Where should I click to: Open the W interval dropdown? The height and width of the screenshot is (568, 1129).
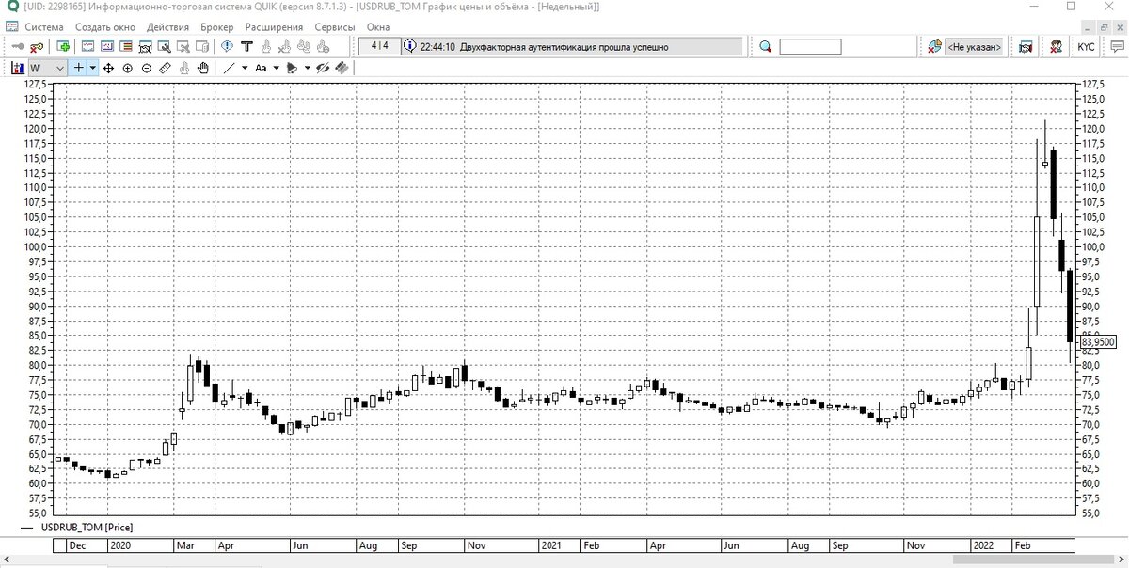tap(47, 68)
